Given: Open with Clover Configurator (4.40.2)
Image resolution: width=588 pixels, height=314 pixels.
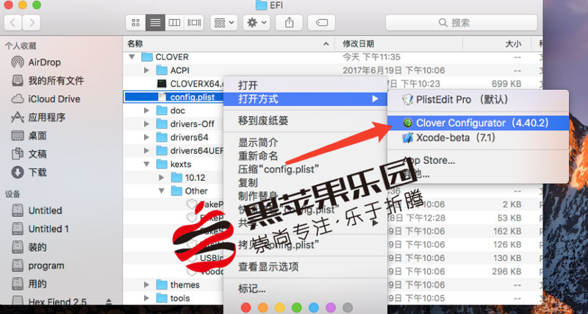Looking at the screenshot, I should [478, 123].
